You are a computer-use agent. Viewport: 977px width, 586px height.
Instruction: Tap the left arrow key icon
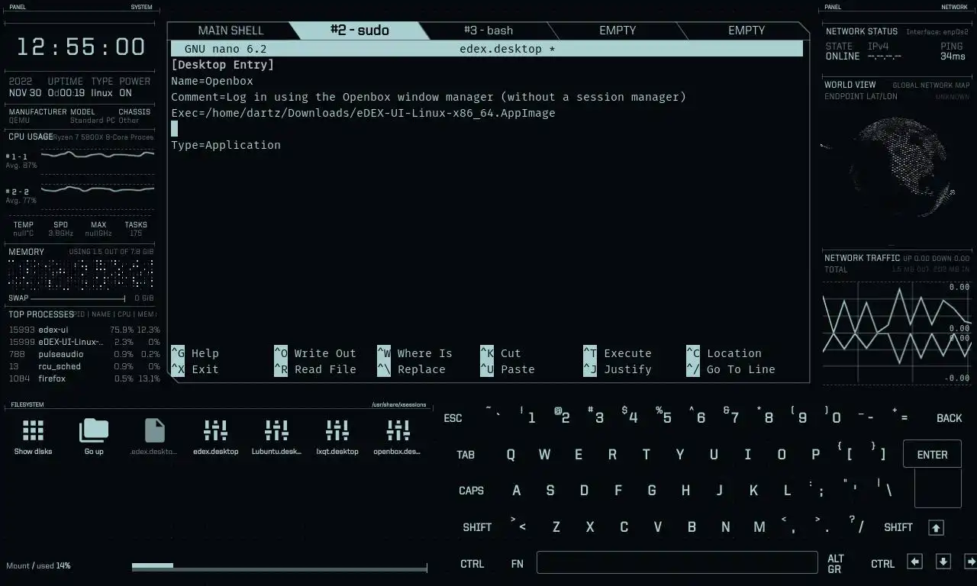914,562
